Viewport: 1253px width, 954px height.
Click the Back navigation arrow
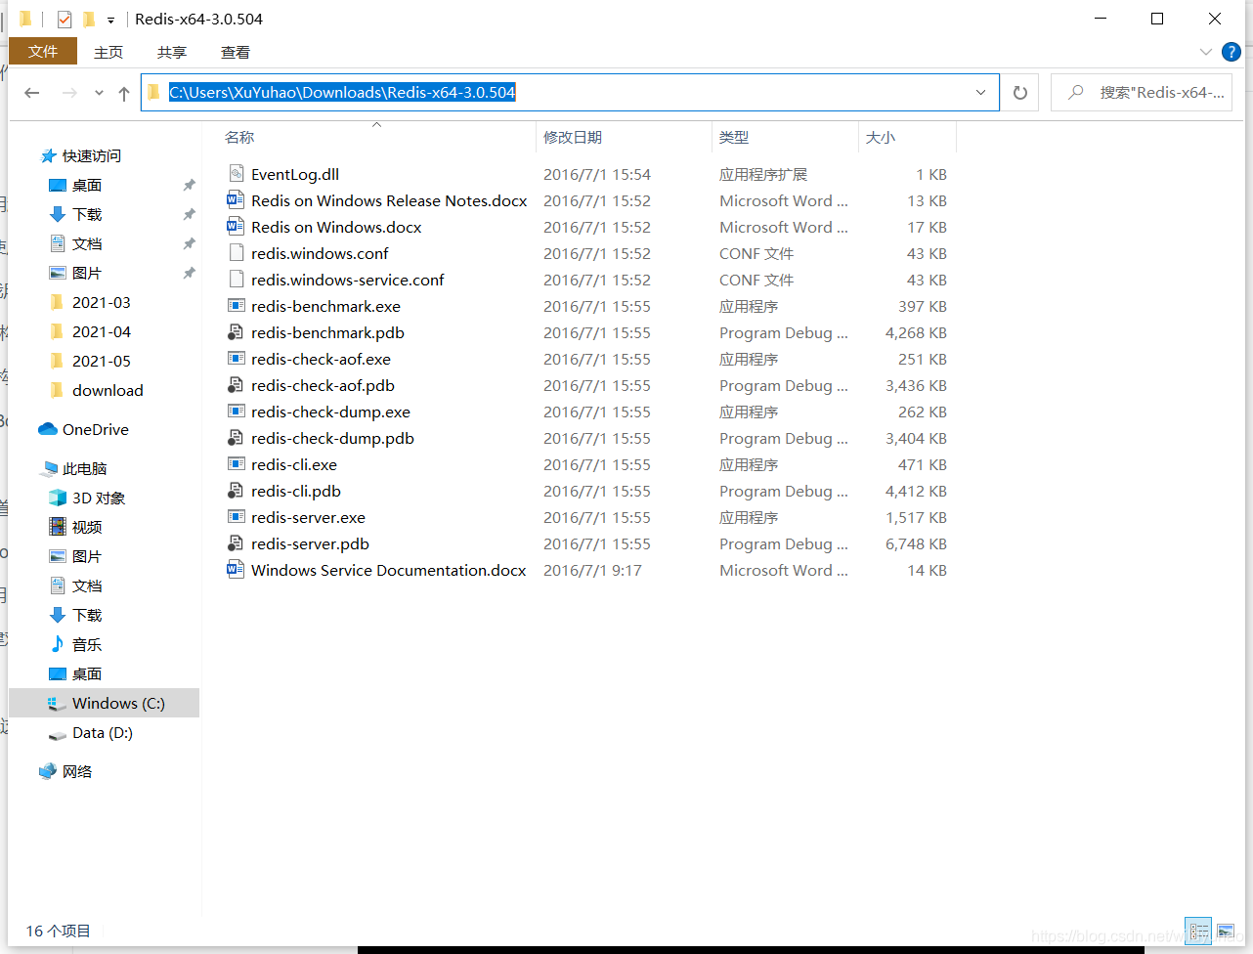(x=32, y=93)
